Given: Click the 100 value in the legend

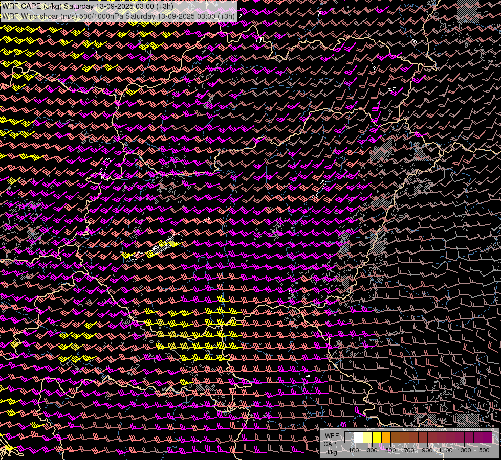Looking at the screenshot, I should (354, 450).
